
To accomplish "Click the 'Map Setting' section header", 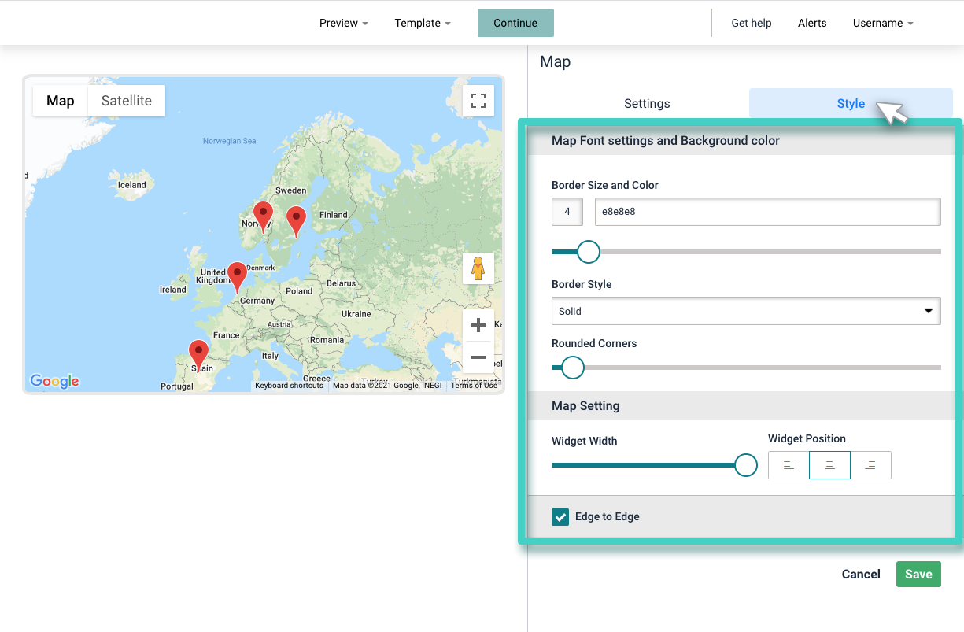I will point(585,406).
